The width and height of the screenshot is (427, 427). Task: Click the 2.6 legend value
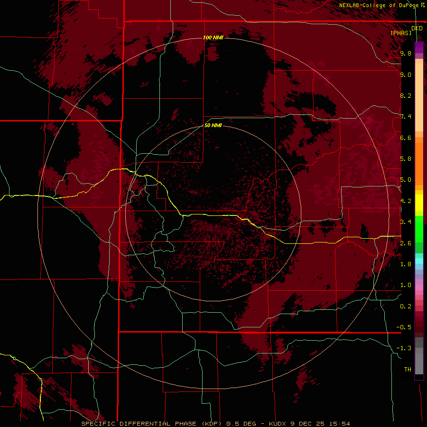pyautogui.click(x=406, y=243)
